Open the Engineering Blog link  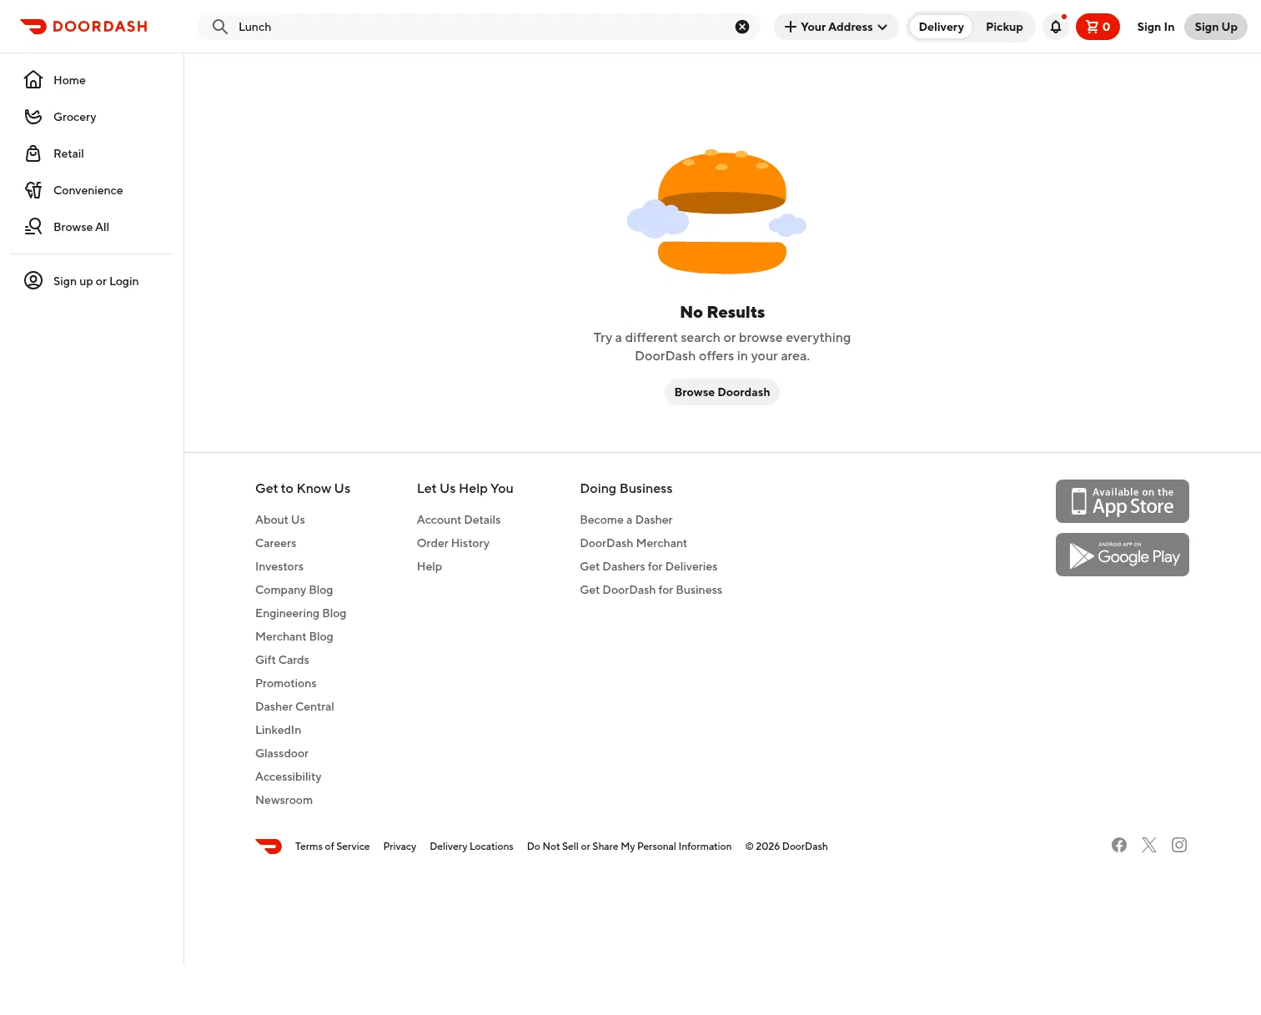[x=300, y=613]
